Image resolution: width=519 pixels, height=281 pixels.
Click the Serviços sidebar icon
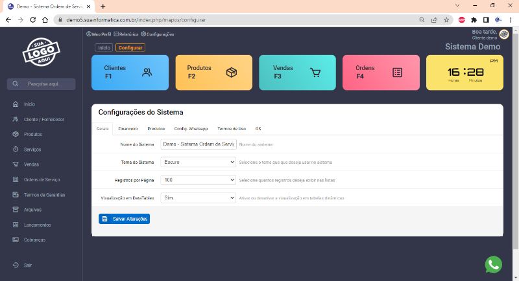[16, 150]
